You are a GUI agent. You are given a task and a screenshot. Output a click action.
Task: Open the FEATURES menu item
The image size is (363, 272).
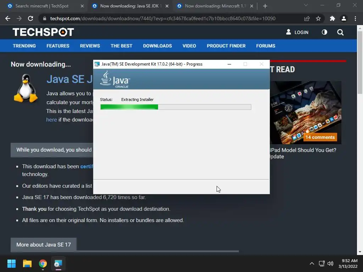pos(58,46)
